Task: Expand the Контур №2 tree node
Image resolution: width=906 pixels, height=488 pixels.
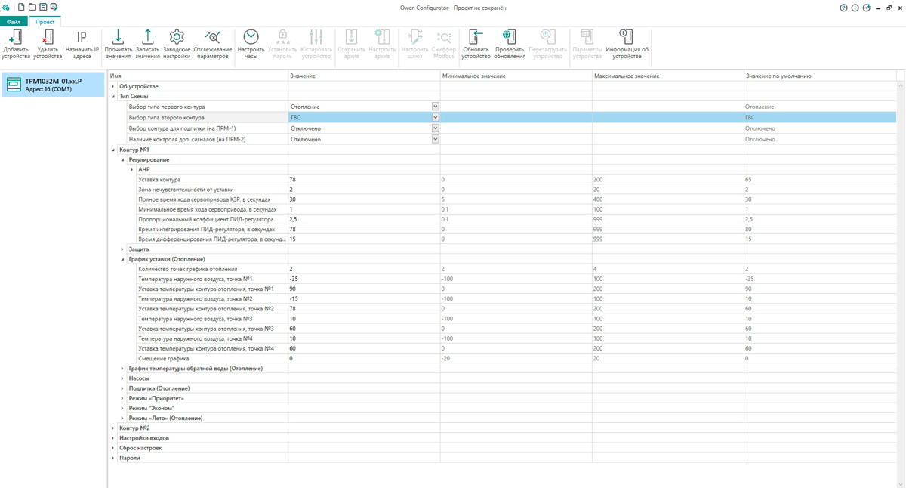Action: 113,428
